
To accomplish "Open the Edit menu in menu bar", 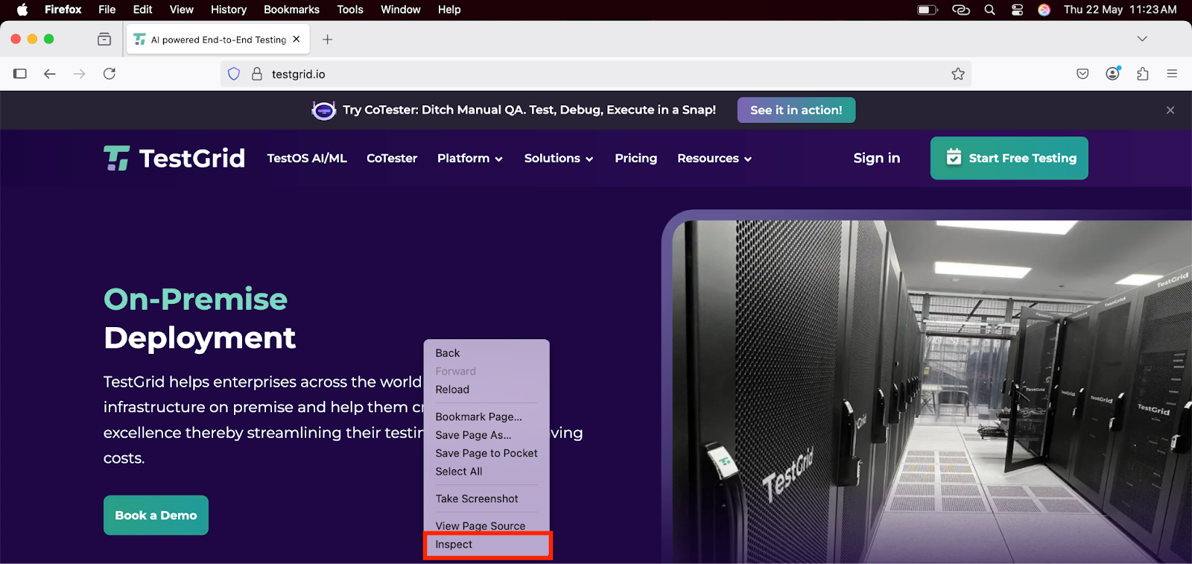I will (x=142, y=10).
